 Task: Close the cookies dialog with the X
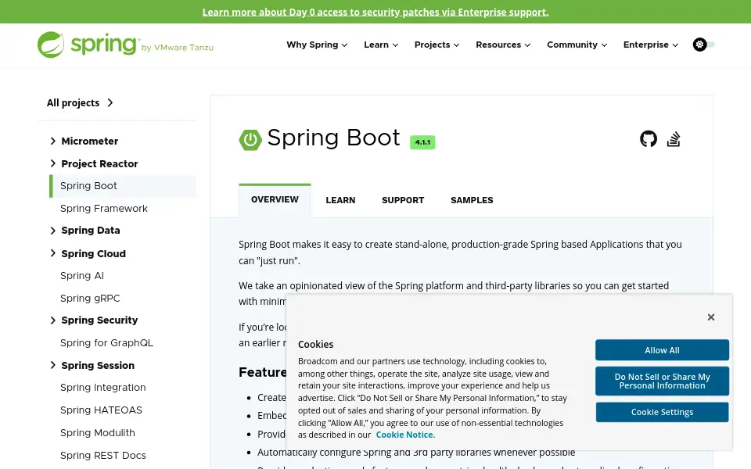(x=711, y=317)
